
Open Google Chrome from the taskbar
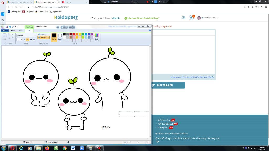[65, 148]
